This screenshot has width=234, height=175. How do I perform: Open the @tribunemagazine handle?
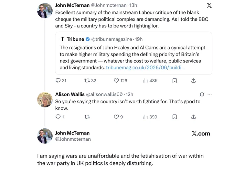coord(111,39)
